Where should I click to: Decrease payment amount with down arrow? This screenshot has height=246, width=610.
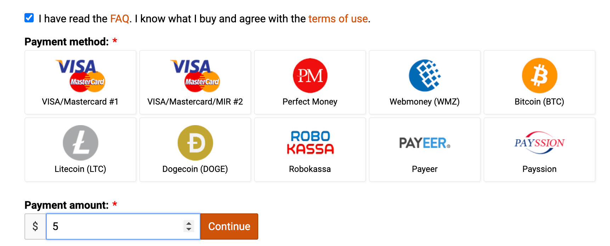[189, 229]
